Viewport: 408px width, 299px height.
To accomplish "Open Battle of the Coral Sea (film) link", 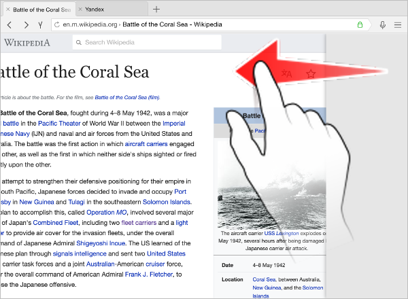I will coord(128,97).
